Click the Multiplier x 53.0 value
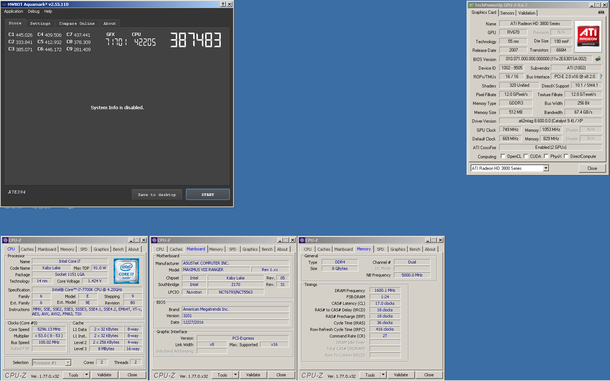 pyautogui.click(x=49, y=336)
